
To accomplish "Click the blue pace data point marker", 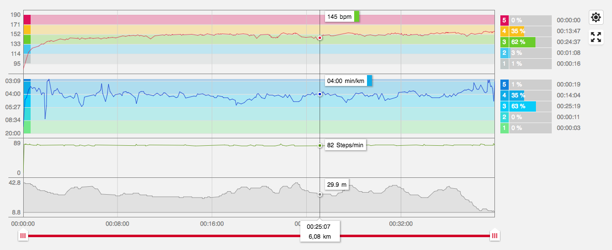I will click(320, 94).
